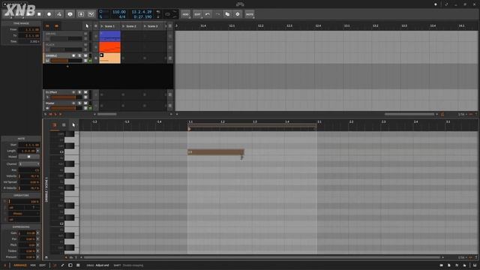
Task: Click the transport Record button
Action: [x=49, y=14]
